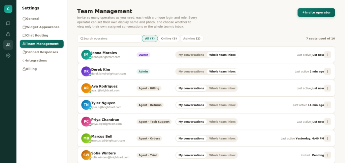
Task: Open Canned Responses settings
Action: point(41,52)
